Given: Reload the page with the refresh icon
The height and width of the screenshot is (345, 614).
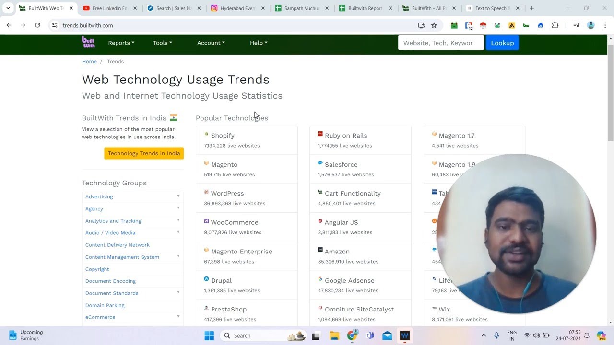Looking at the screenshot, I should [x=37, y=25].
